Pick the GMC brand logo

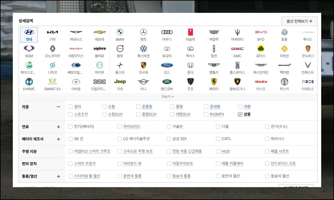point(237,49)
